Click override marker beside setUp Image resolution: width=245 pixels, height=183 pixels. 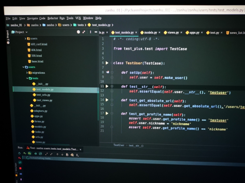108,72
